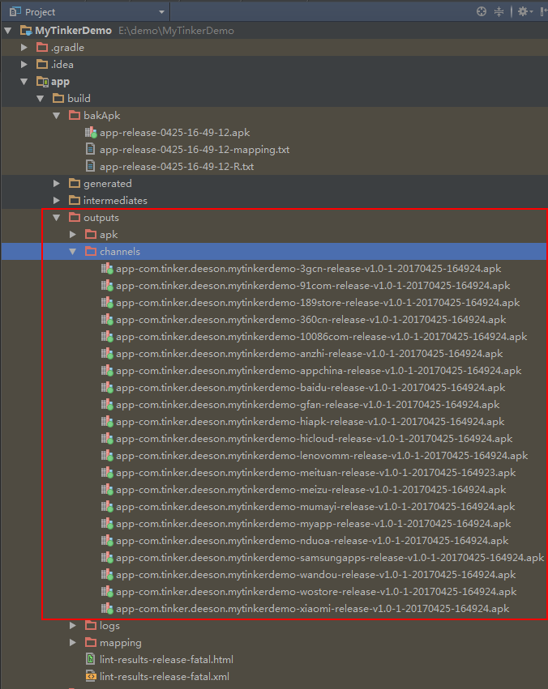This screenshot has height=689, width=548.
Task: Click the outputs folder icon
Action: 75,218
